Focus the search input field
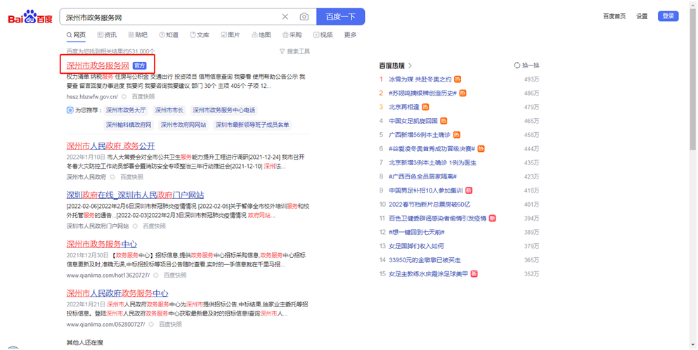Screen dimensions: 698x350 tap(172, 17)
